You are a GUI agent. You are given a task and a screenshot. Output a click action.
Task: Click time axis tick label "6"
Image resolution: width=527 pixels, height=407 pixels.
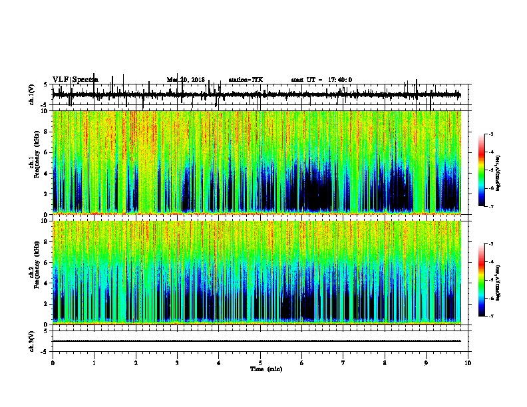coord(302,363)
